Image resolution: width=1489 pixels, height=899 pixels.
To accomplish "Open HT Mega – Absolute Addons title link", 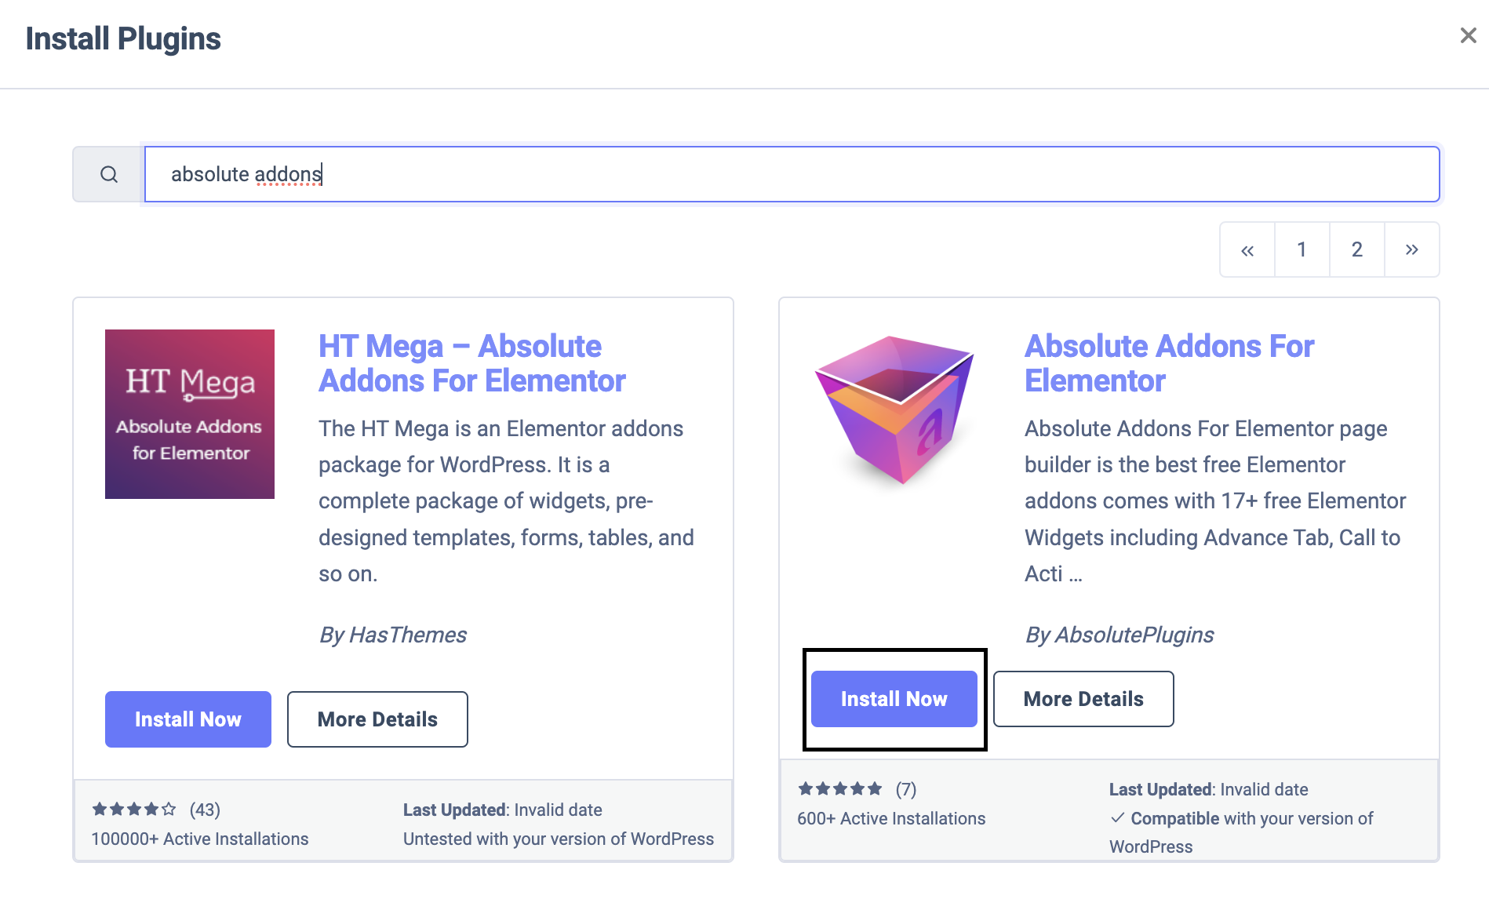I will click(x=471, y=363).
